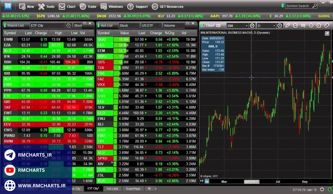Click the 1Y time range button
Viewport: 333px width, 194px height.
[x=202, y=182]
